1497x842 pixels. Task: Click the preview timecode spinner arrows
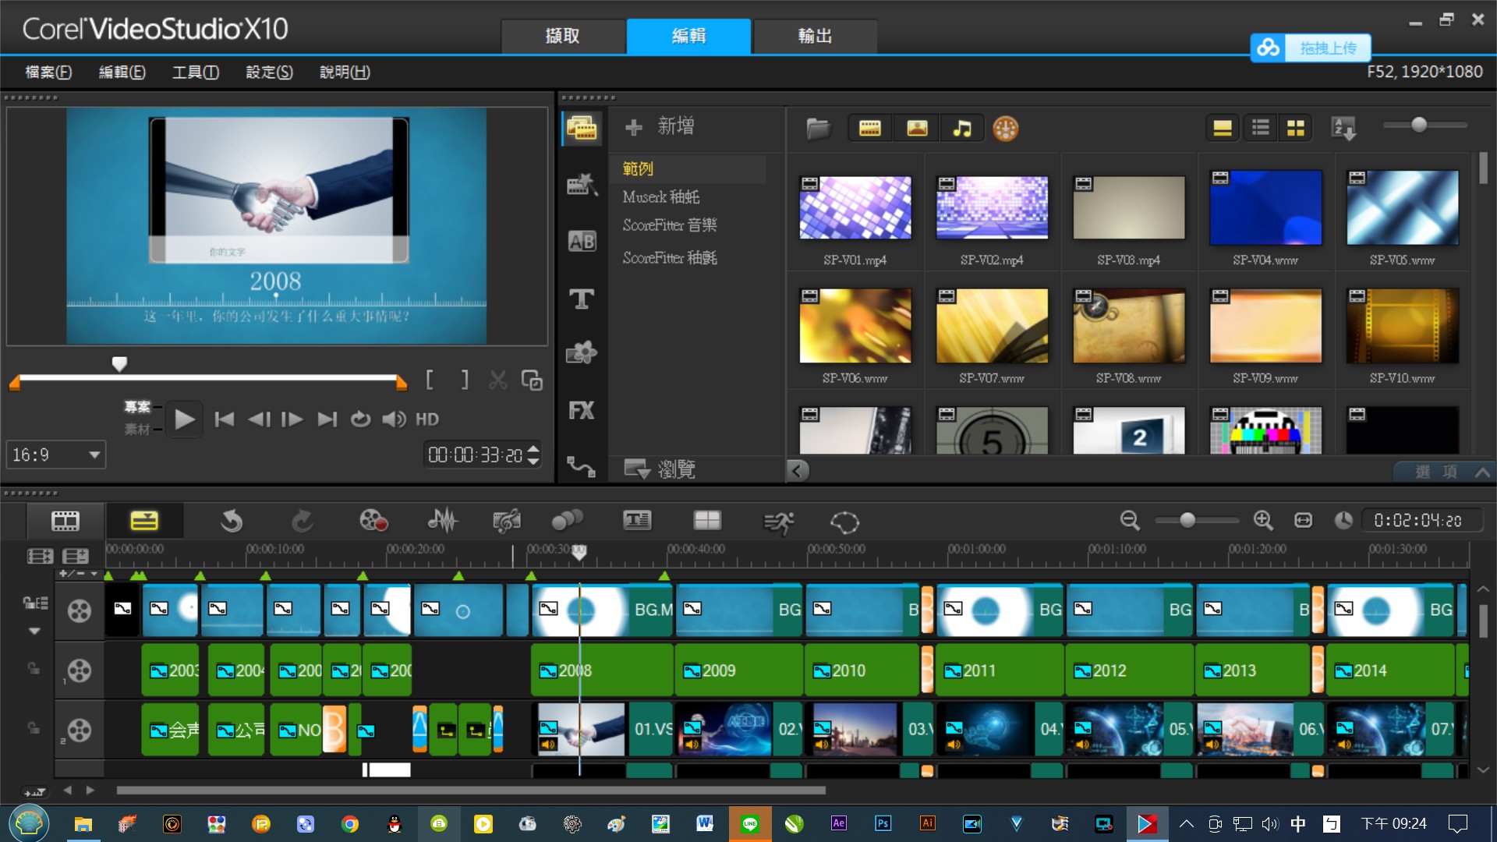tap(534, 455)
